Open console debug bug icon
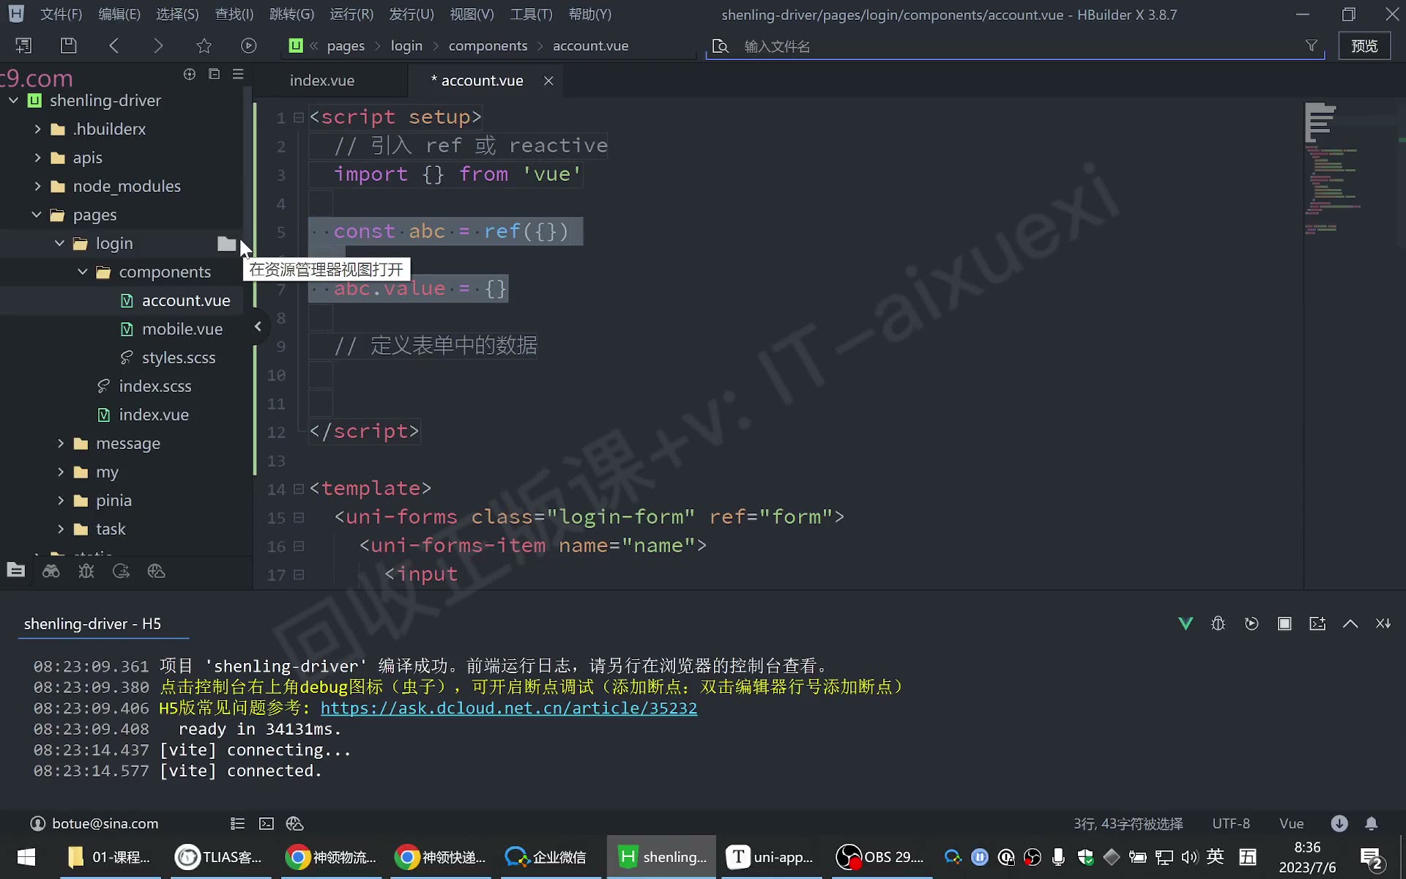The width and height of the screenshot is (1406, 879). pyautogui.click(x=1218, y=623)
